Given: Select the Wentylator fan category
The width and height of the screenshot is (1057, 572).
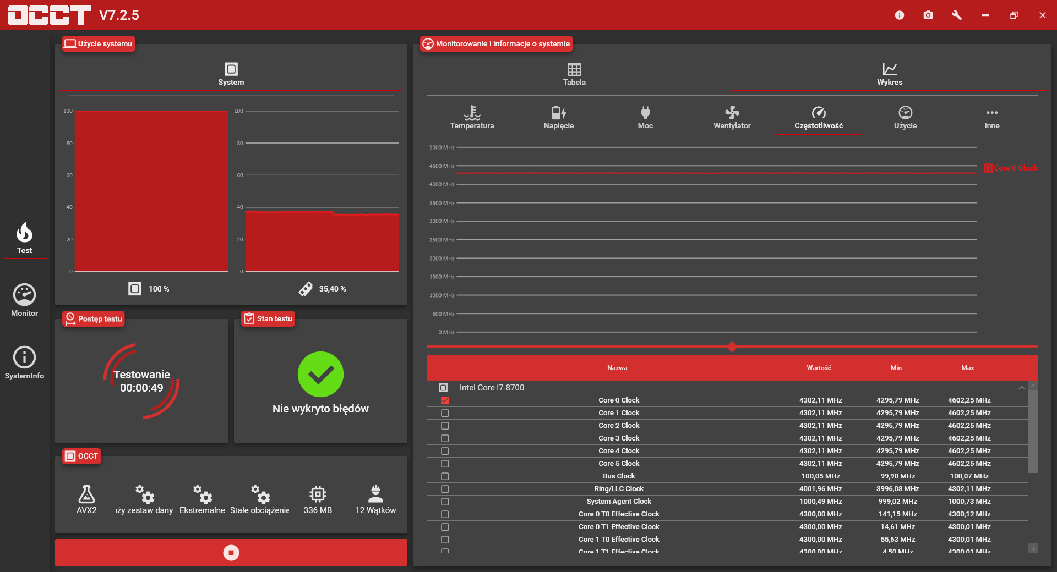Looking at the screenshot, I should 732,118.
